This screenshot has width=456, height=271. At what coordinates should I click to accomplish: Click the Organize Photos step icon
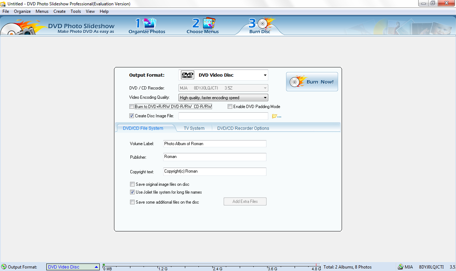pos(147,26)
